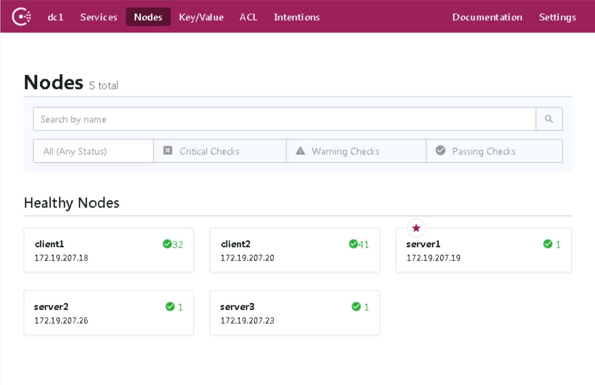Open the Intentions page
Image resolution: width=595 pixels, height=385 pixels.
pos(297,17)
